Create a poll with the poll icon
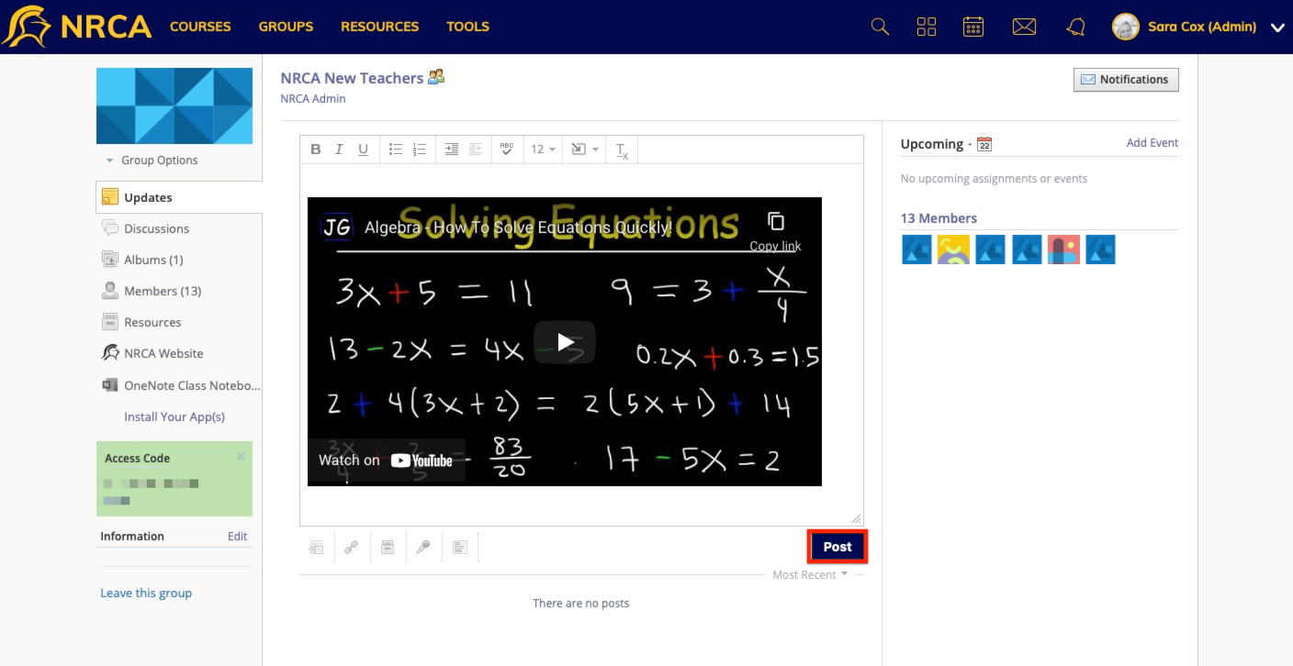1293x666 pixels. [460, 548]
